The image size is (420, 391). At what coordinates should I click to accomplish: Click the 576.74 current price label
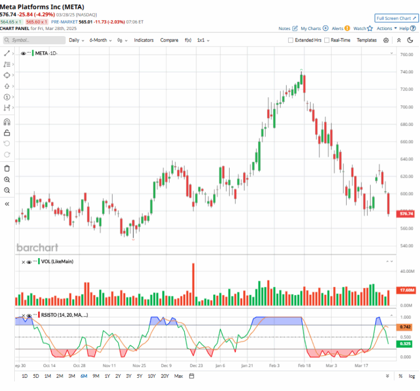coord(406,214)
